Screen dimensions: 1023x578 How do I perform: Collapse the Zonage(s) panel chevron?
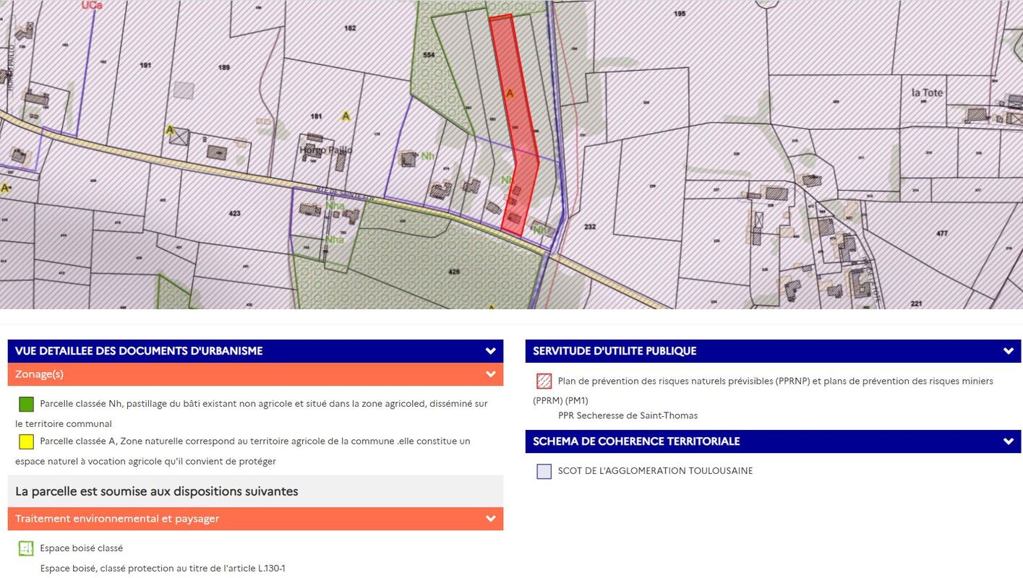490,374
